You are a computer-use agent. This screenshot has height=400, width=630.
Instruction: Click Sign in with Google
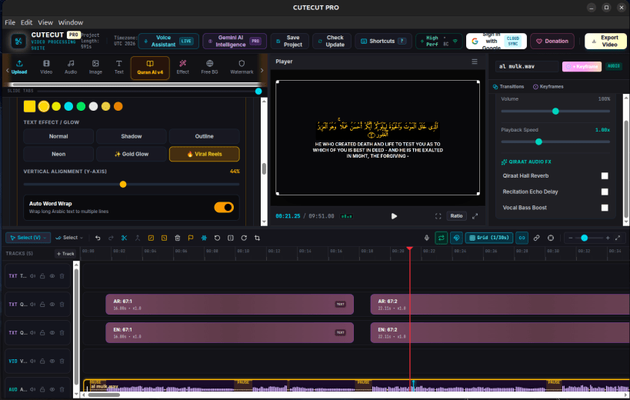[x=496, y=41]
